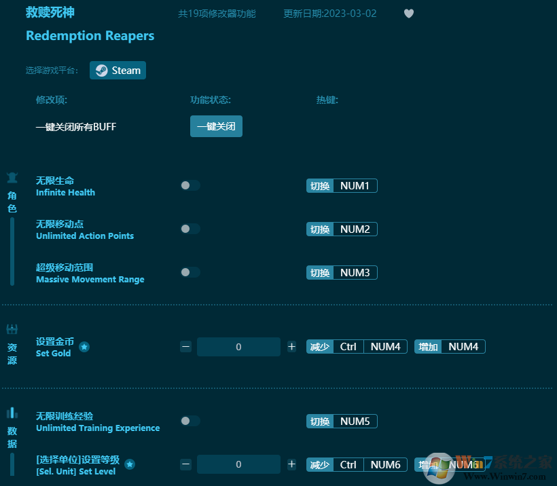Image resolution: width=557 pixels, height=486 pixels.
Task: Click the Set Gold label
Action: tap(53, 353)
